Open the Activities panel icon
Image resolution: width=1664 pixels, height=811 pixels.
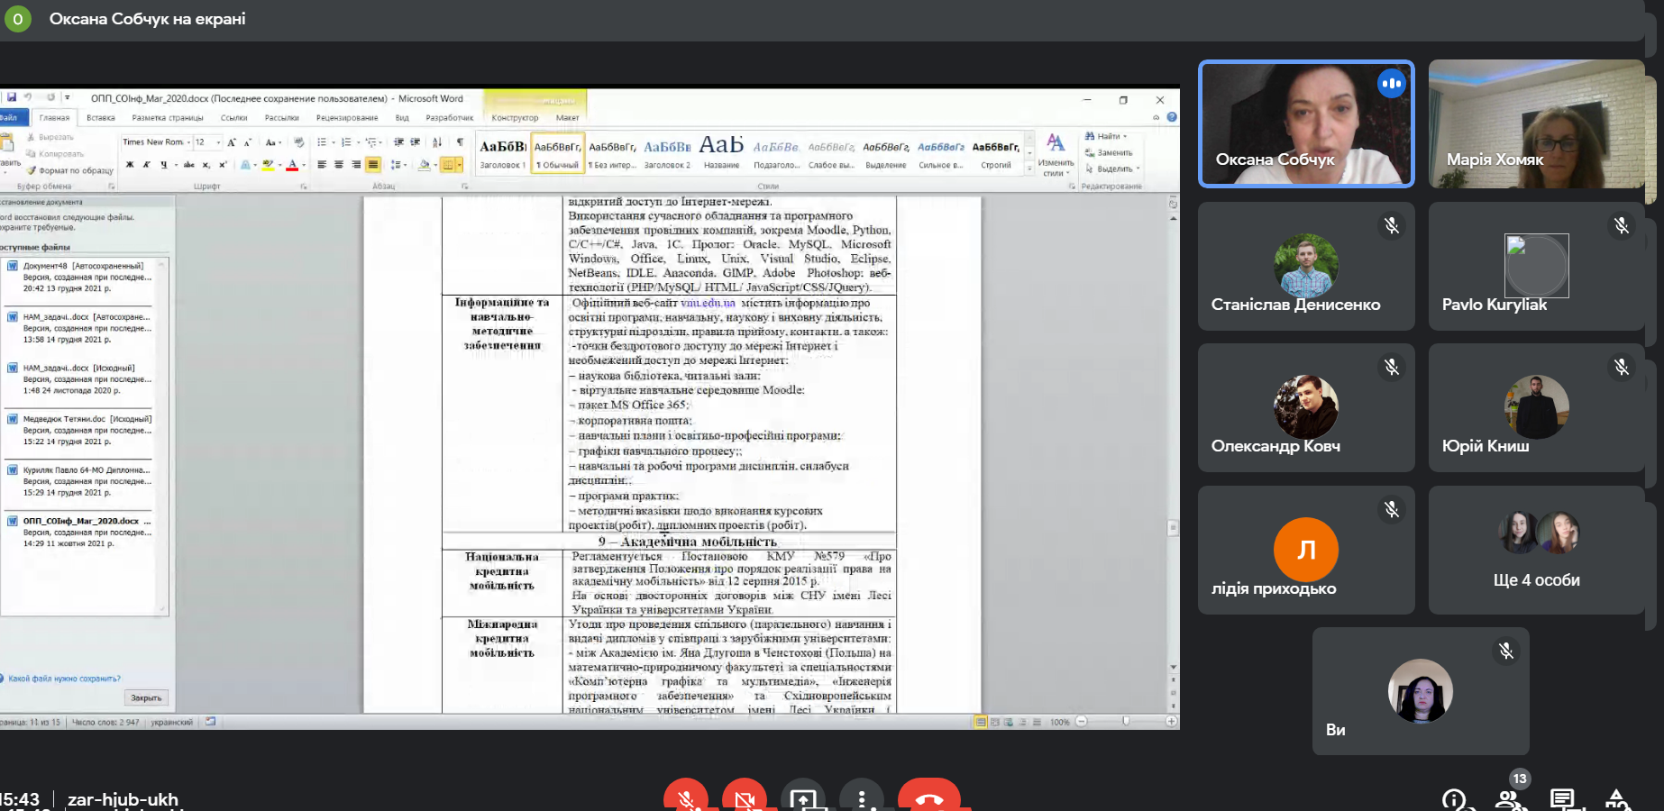point(1617,799)
